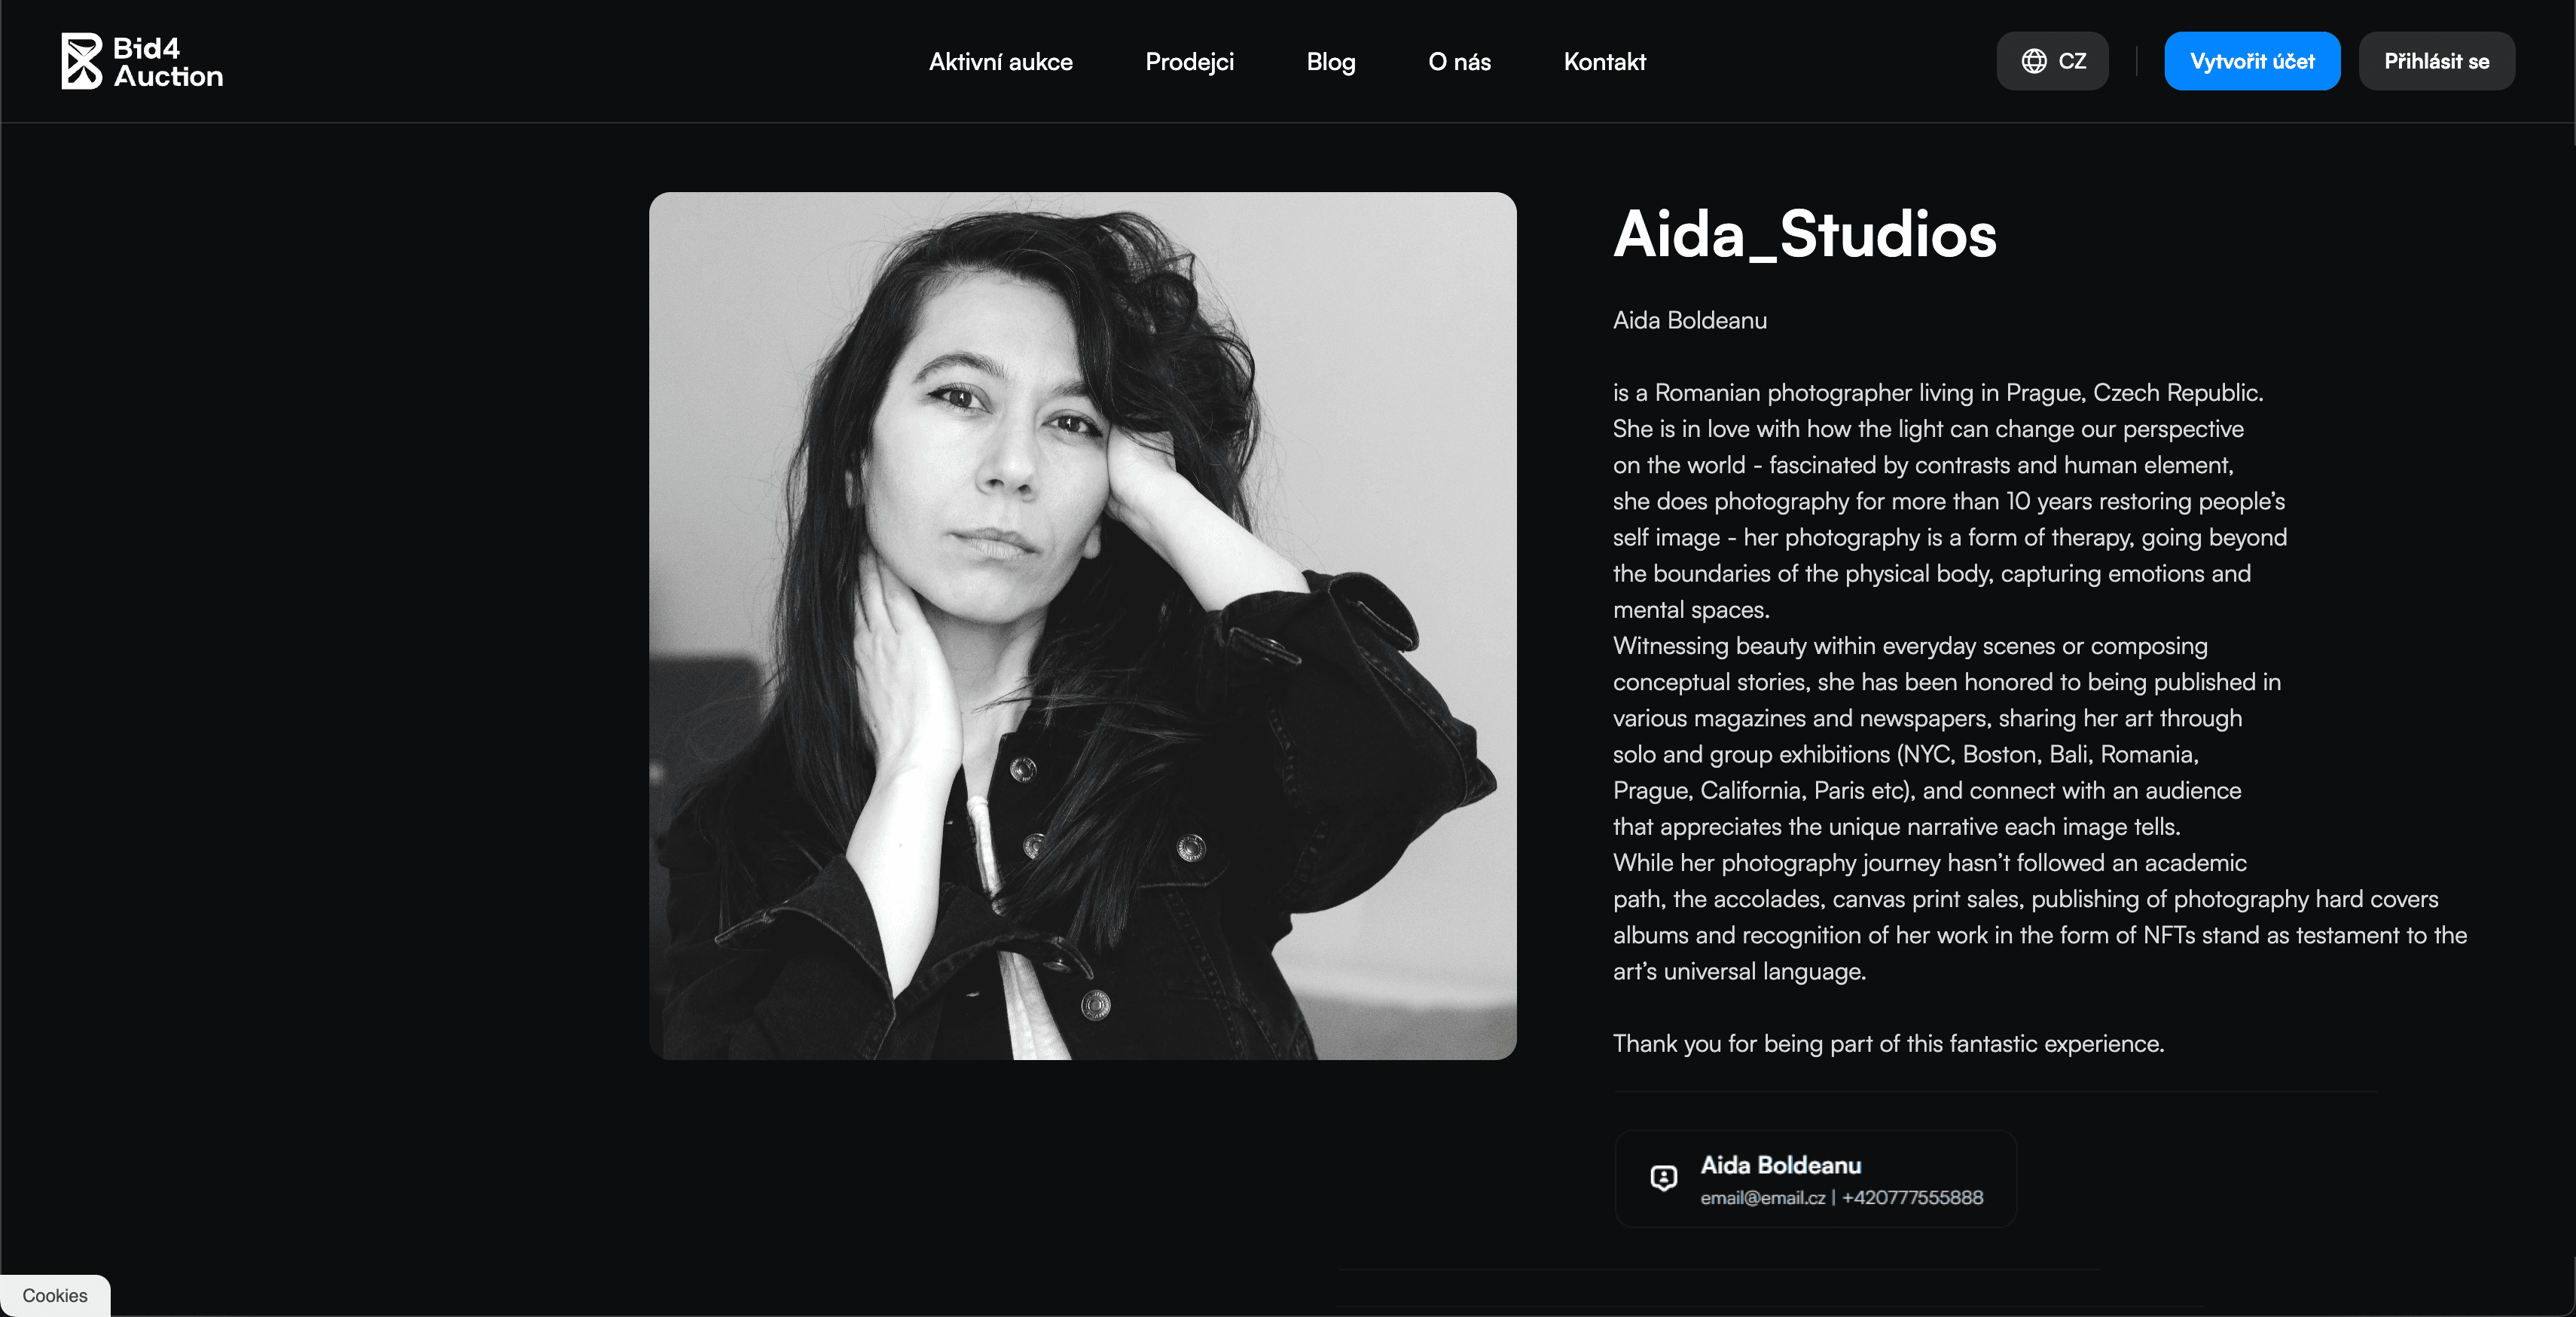Click the thank you closing paragraph

(x=1888, y=1044)
